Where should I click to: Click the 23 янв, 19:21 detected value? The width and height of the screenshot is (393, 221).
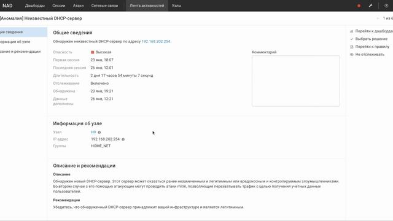point(102,91)
